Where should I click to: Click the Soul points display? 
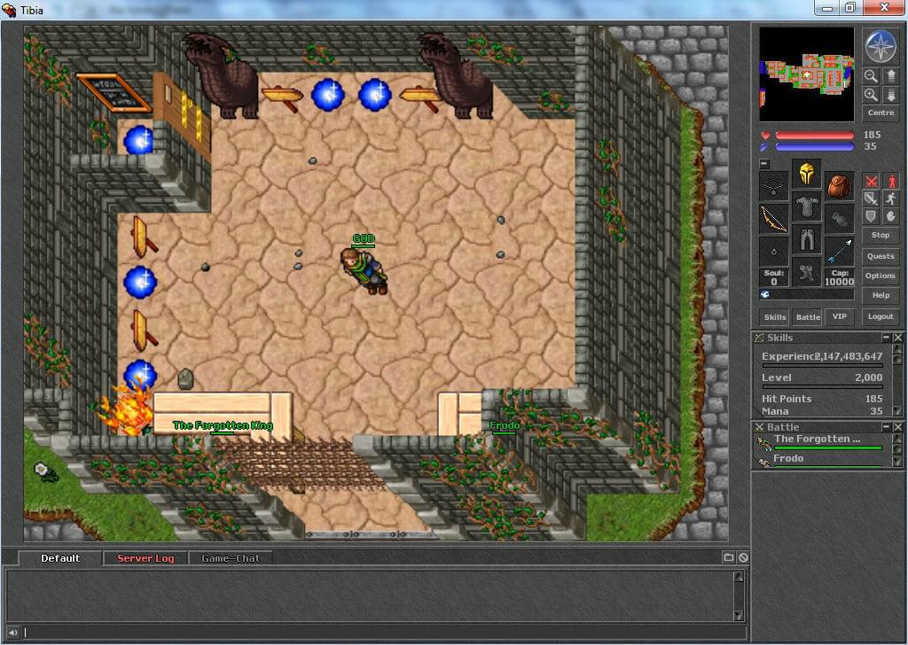[x=773, y=277]
